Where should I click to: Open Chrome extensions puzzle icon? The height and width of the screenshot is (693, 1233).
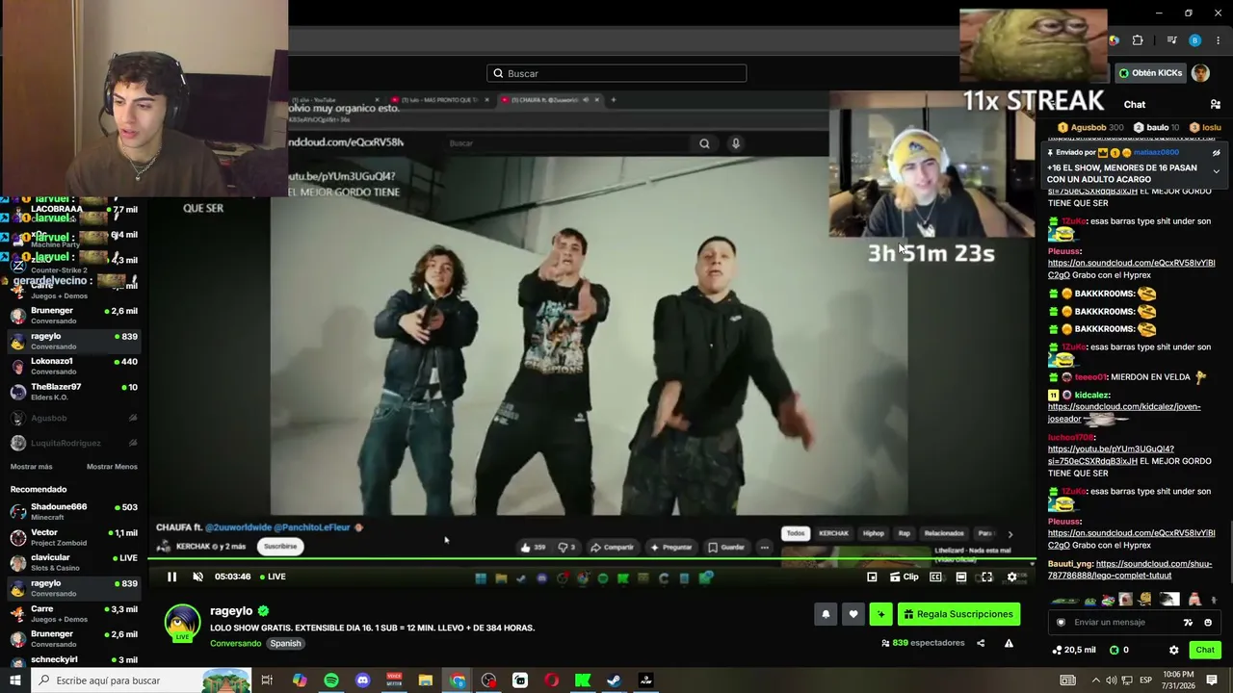click(x=1138, y=40)
